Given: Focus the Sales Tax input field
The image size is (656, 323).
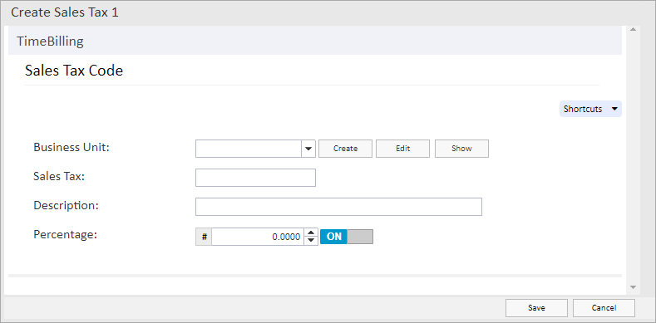Looking at the screenshot, I should pyautogui.click(x=255, y=178).
